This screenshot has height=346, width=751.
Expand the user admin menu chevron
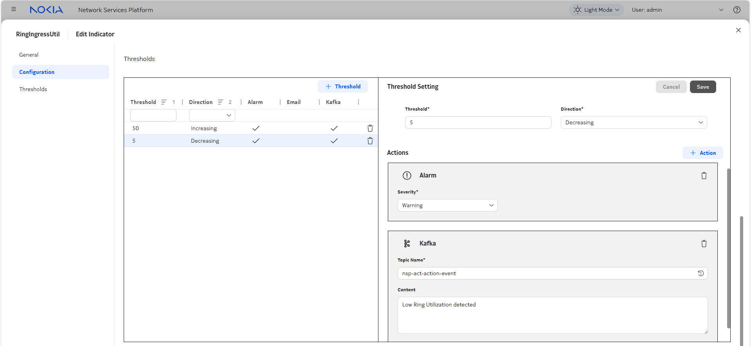coord(721,10)
